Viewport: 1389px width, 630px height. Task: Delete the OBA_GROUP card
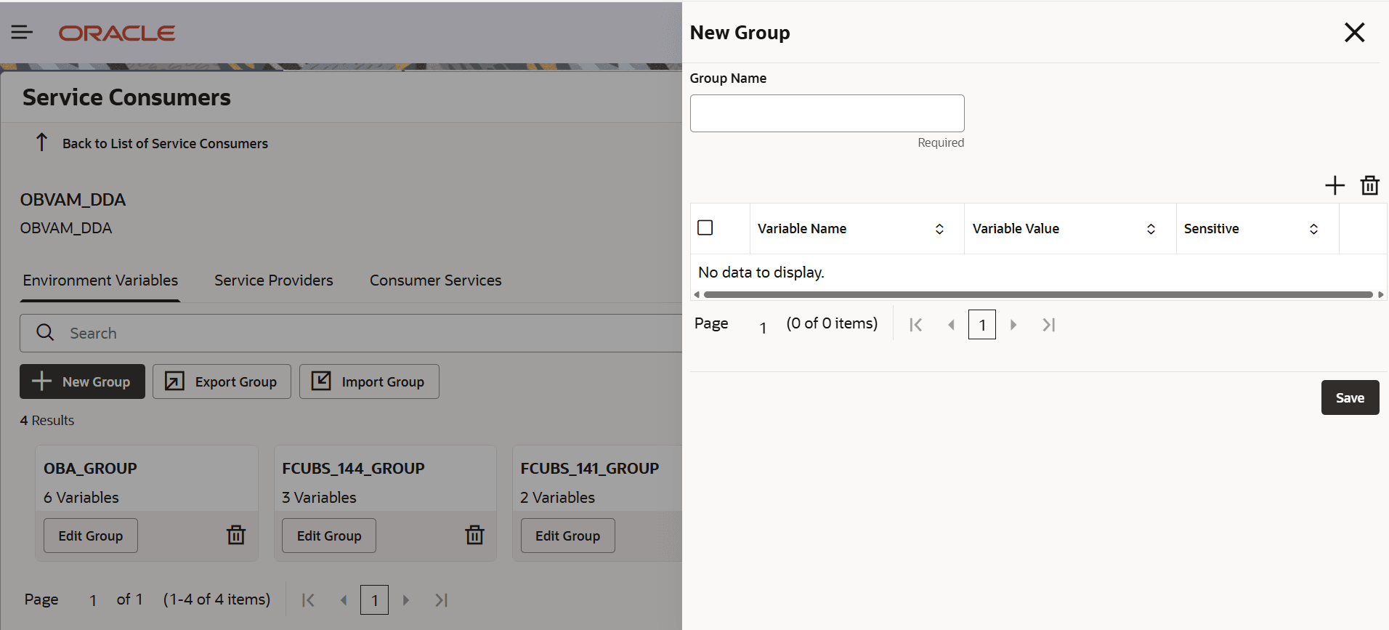(236, 535)
